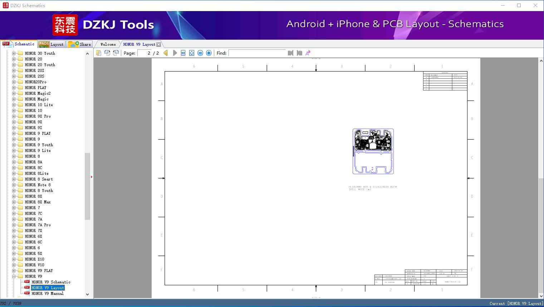Screen dimensions: 544x307
Task: Select the HONOR Note 8 folder
Action: click(38, 185)
